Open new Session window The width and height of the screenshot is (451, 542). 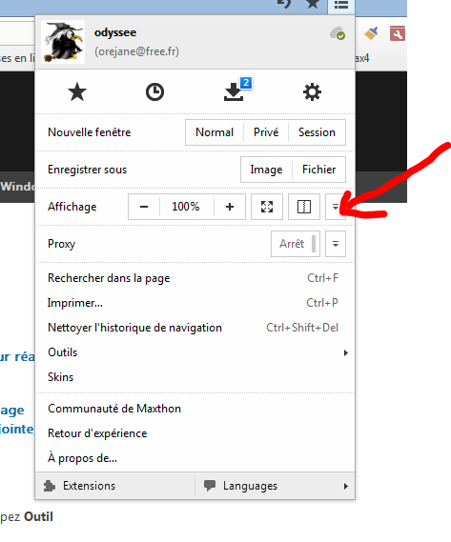(x=317, y=132)
